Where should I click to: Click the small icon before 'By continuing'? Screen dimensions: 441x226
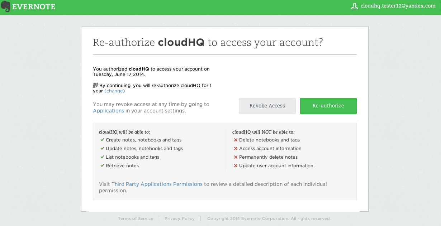point(95,85)
